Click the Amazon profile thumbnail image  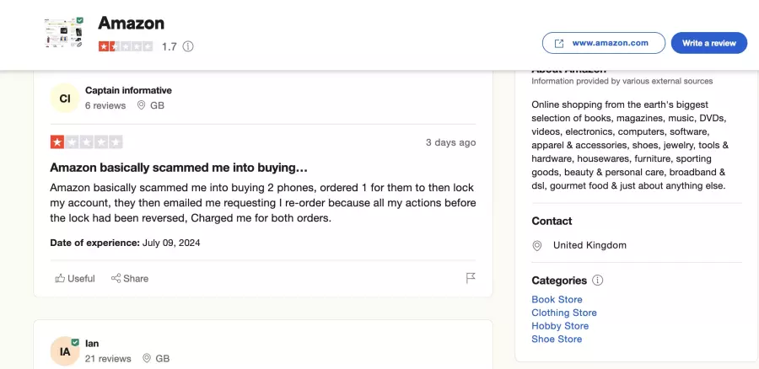63,32
